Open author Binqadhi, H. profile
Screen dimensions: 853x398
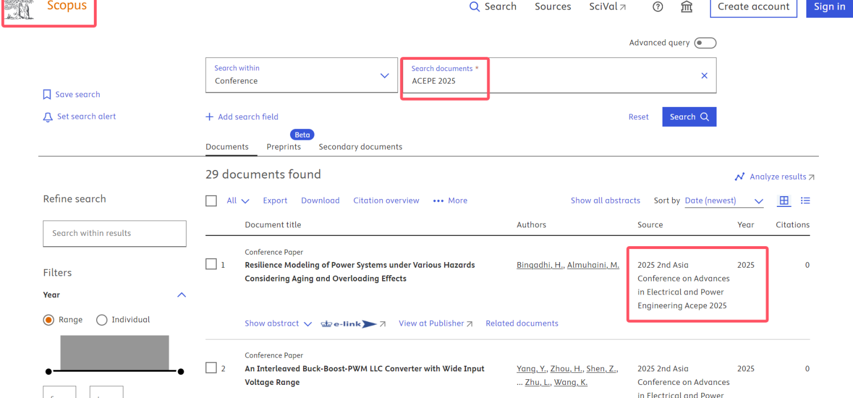pyautogui.click(x=540, y=265)
